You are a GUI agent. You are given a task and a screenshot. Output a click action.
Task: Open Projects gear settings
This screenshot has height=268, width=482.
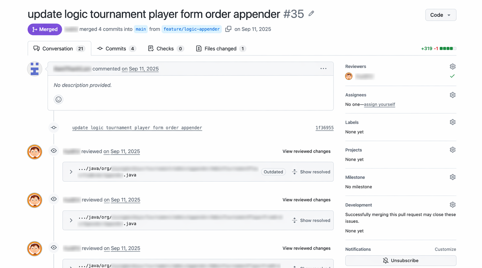point(452,150)
